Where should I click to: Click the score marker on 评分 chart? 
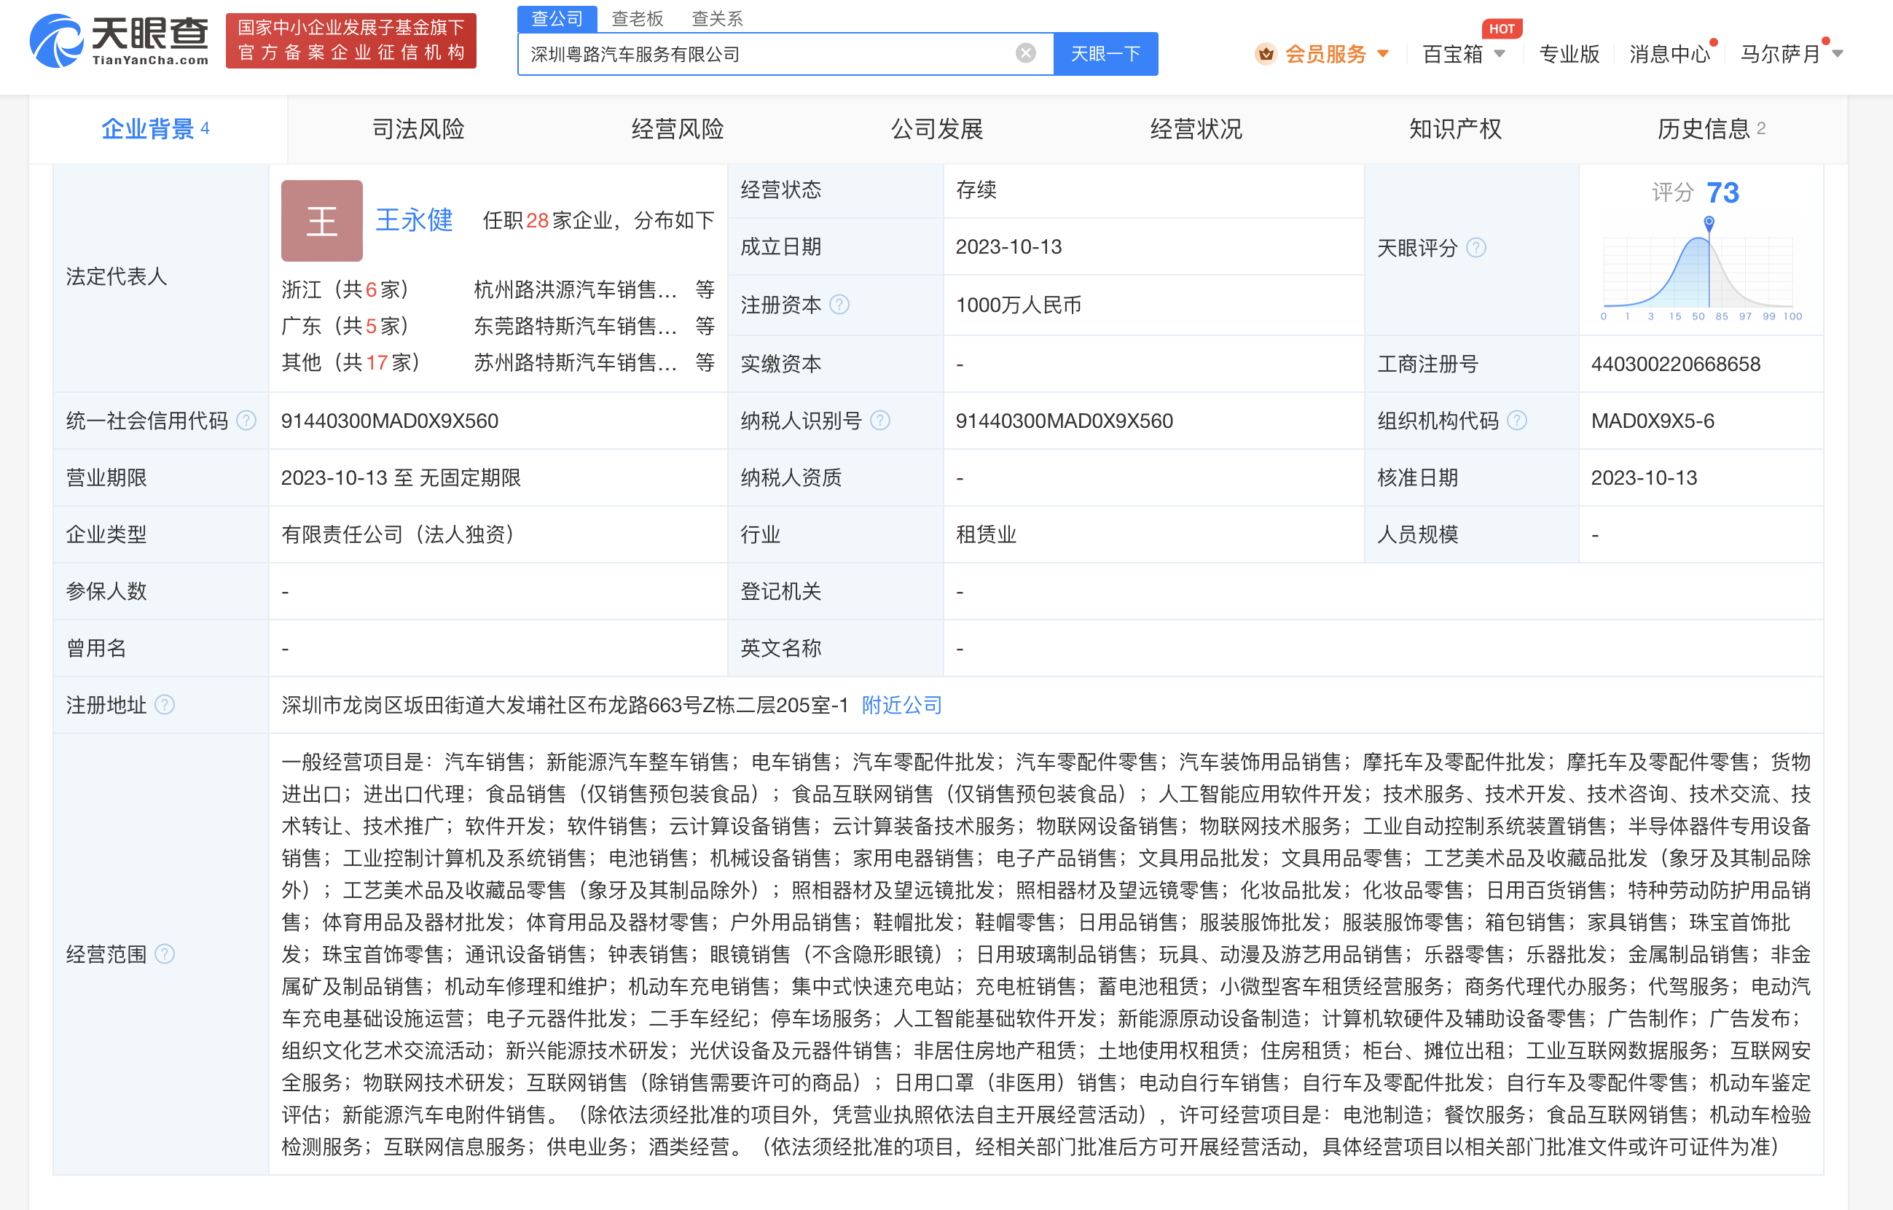point(1709,223)
